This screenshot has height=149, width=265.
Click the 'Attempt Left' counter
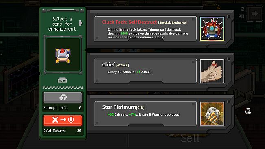(x=62, y=108)
